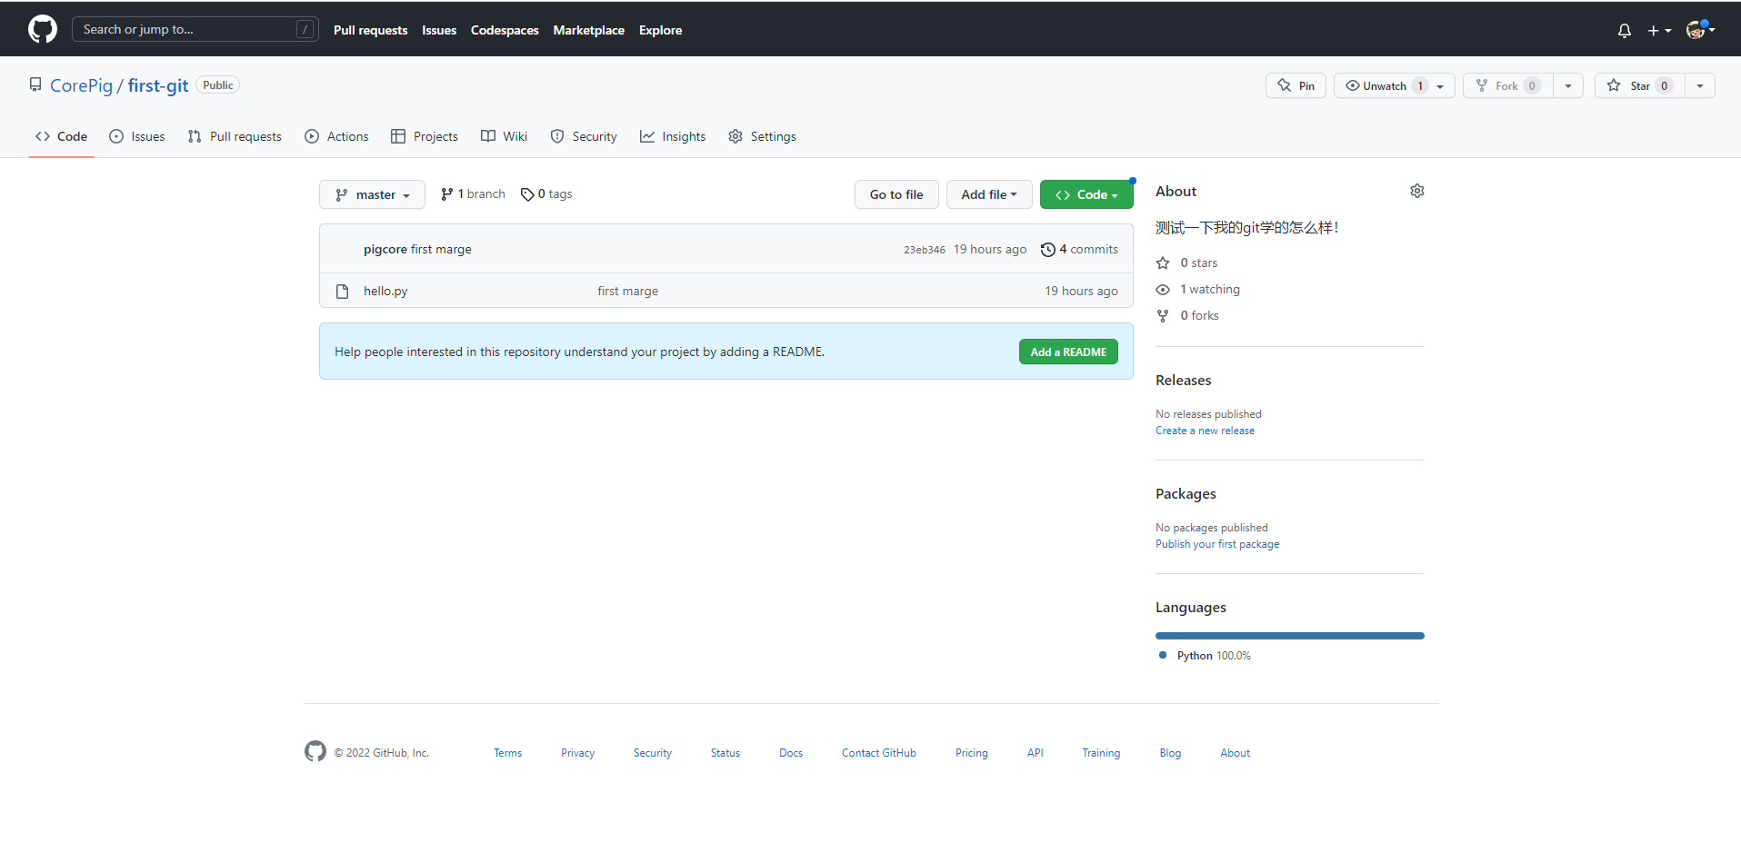This screenshot has width=1741, height=852.
Task: Click the hello.py file icon
Action: click(x=343, y=292)
